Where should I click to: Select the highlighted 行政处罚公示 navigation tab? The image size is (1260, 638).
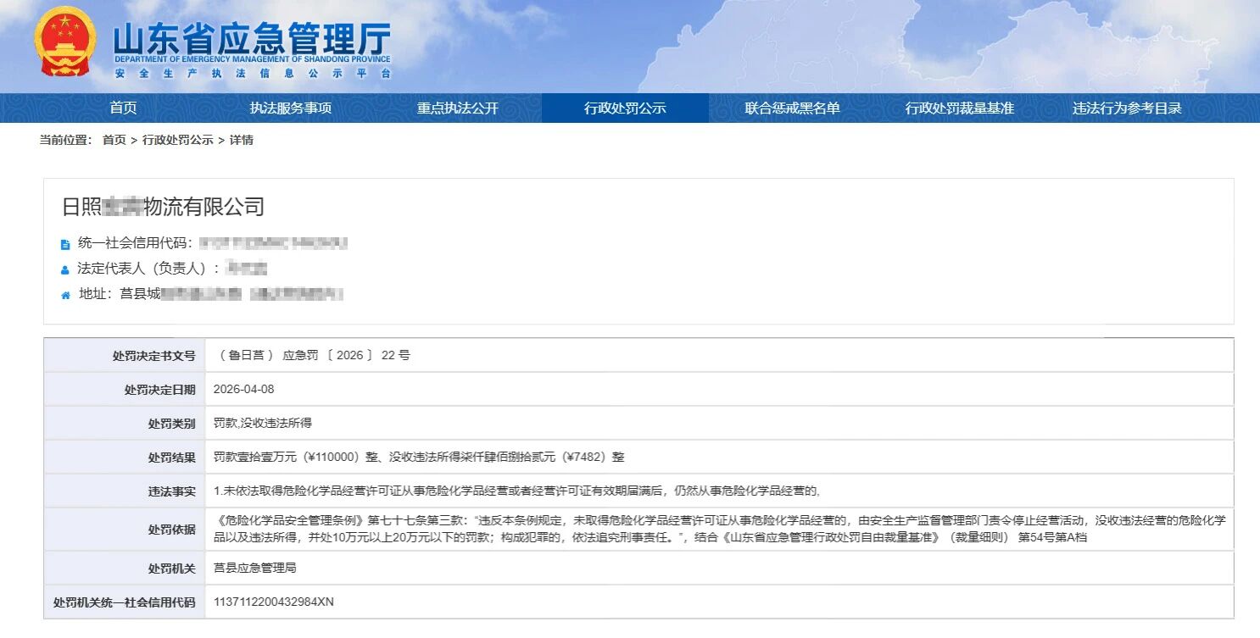[625, 108]
